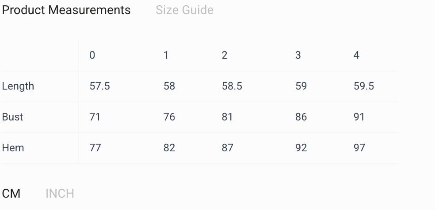The width and height of the screenshot is (435, 210).
Task: Click the size 1 column header
Action: pyautogui.click(x=166, y=55)
